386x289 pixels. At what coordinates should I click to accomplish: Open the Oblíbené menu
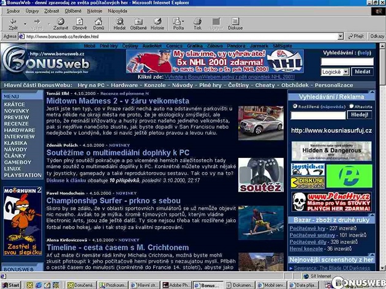tap(73, 11)
